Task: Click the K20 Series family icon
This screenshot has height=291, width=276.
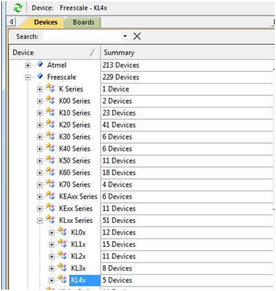Action: tap(51, 124)
